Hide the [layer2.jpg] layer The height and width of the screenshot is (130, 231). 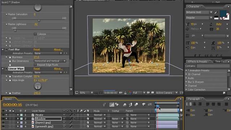tap(3, 122)
